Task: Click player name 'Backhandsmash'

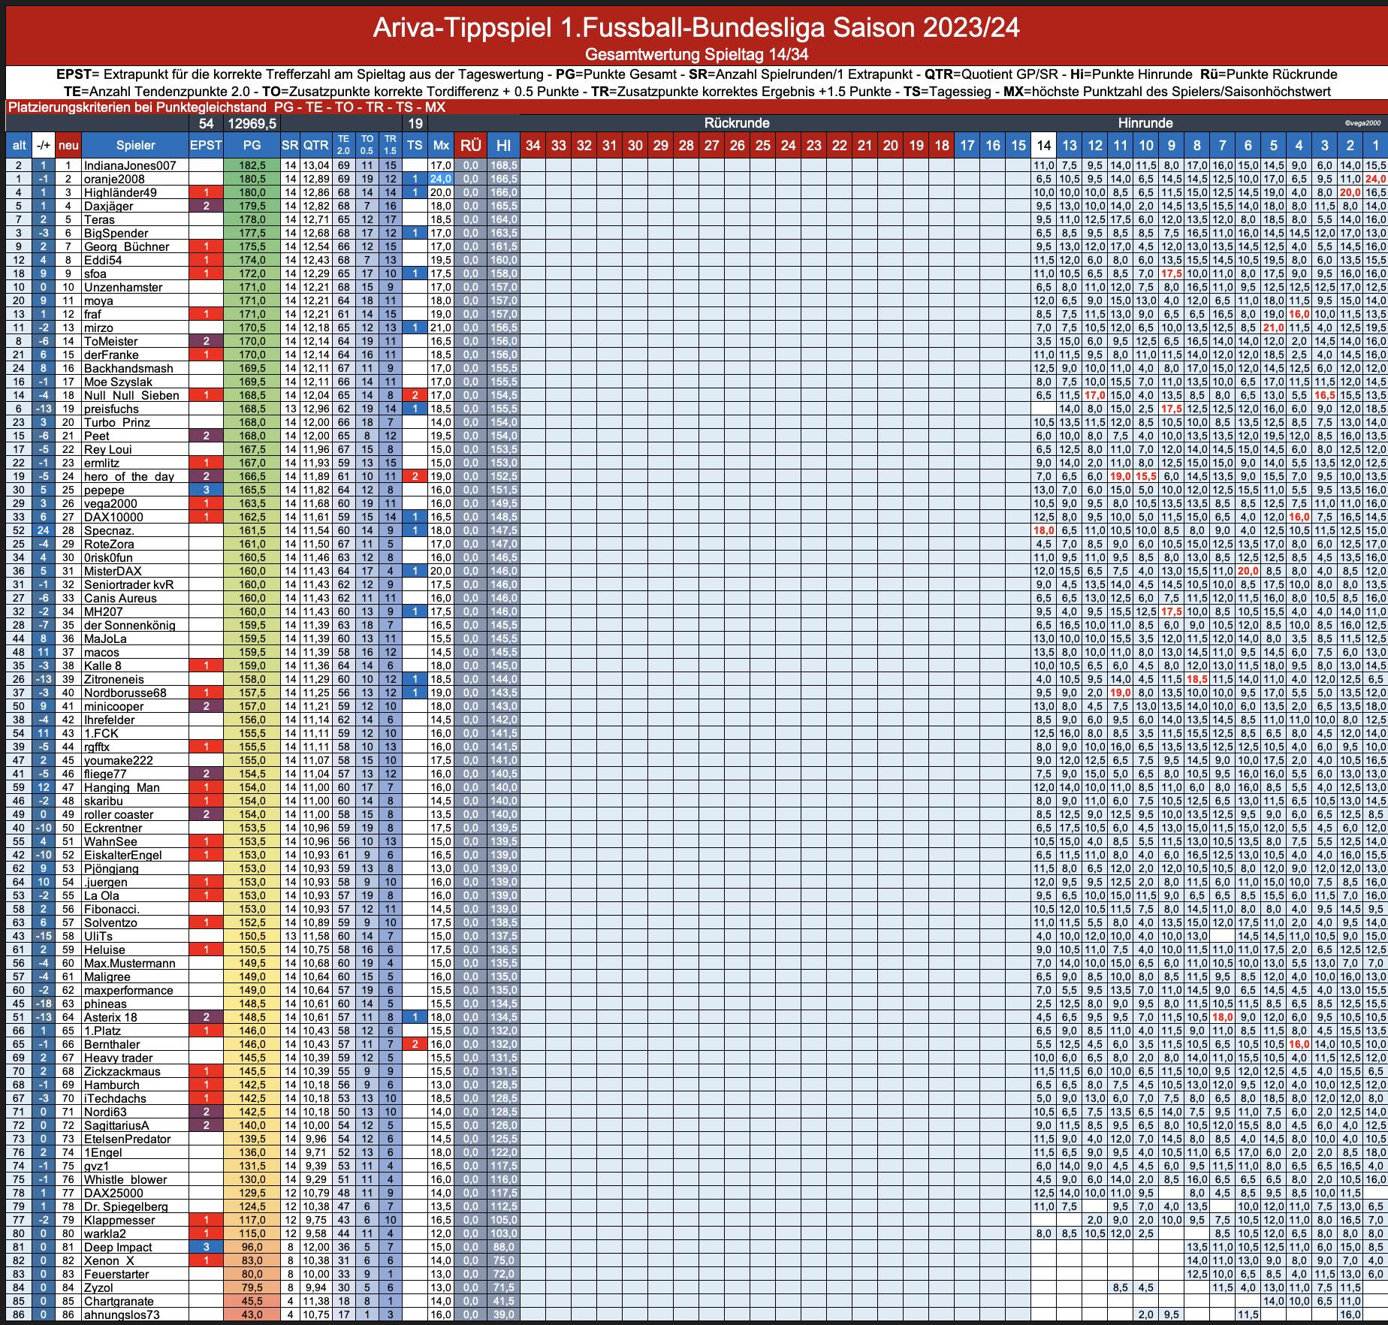Action: tap(128, 368)
